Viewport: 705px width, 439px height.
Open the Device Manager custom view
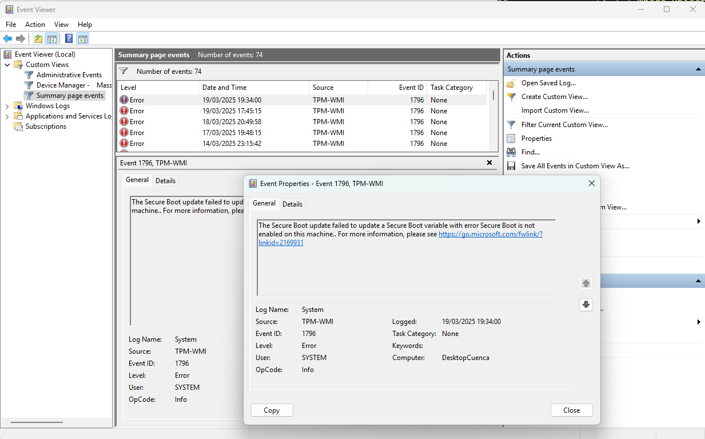click(x=74, y=85)
